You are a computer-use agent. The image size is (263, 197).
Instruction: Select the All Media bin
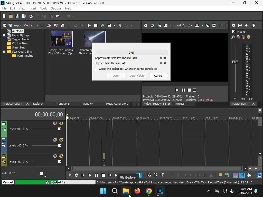[x=17, y=31]
